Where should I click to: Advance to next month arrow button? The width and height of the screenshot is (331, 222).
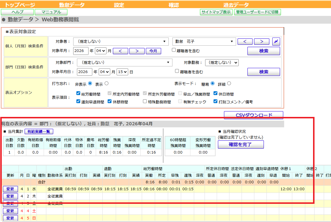137,51
